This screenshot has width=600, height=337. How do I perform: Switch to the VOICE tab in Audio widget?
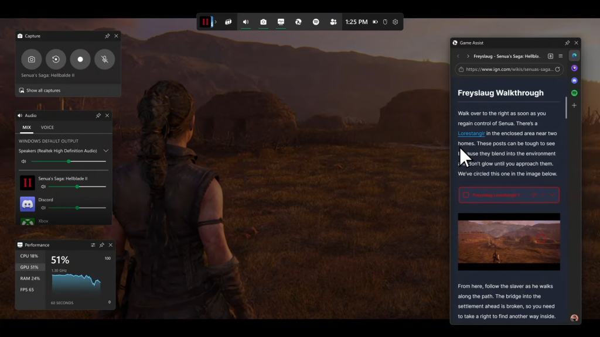coord(48,127)
